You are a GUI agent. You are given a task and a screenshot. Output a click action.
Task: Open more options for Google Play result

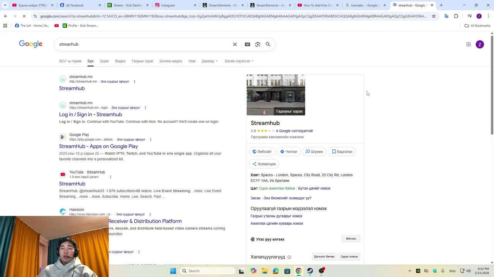pyautogui.click(x=151, y=139)
